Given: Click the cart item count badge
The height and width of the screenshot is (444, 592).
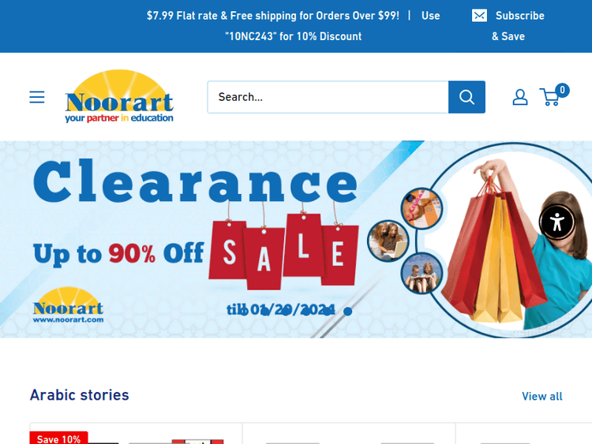Looking at the screenshot, I should (x=562, y=90).
